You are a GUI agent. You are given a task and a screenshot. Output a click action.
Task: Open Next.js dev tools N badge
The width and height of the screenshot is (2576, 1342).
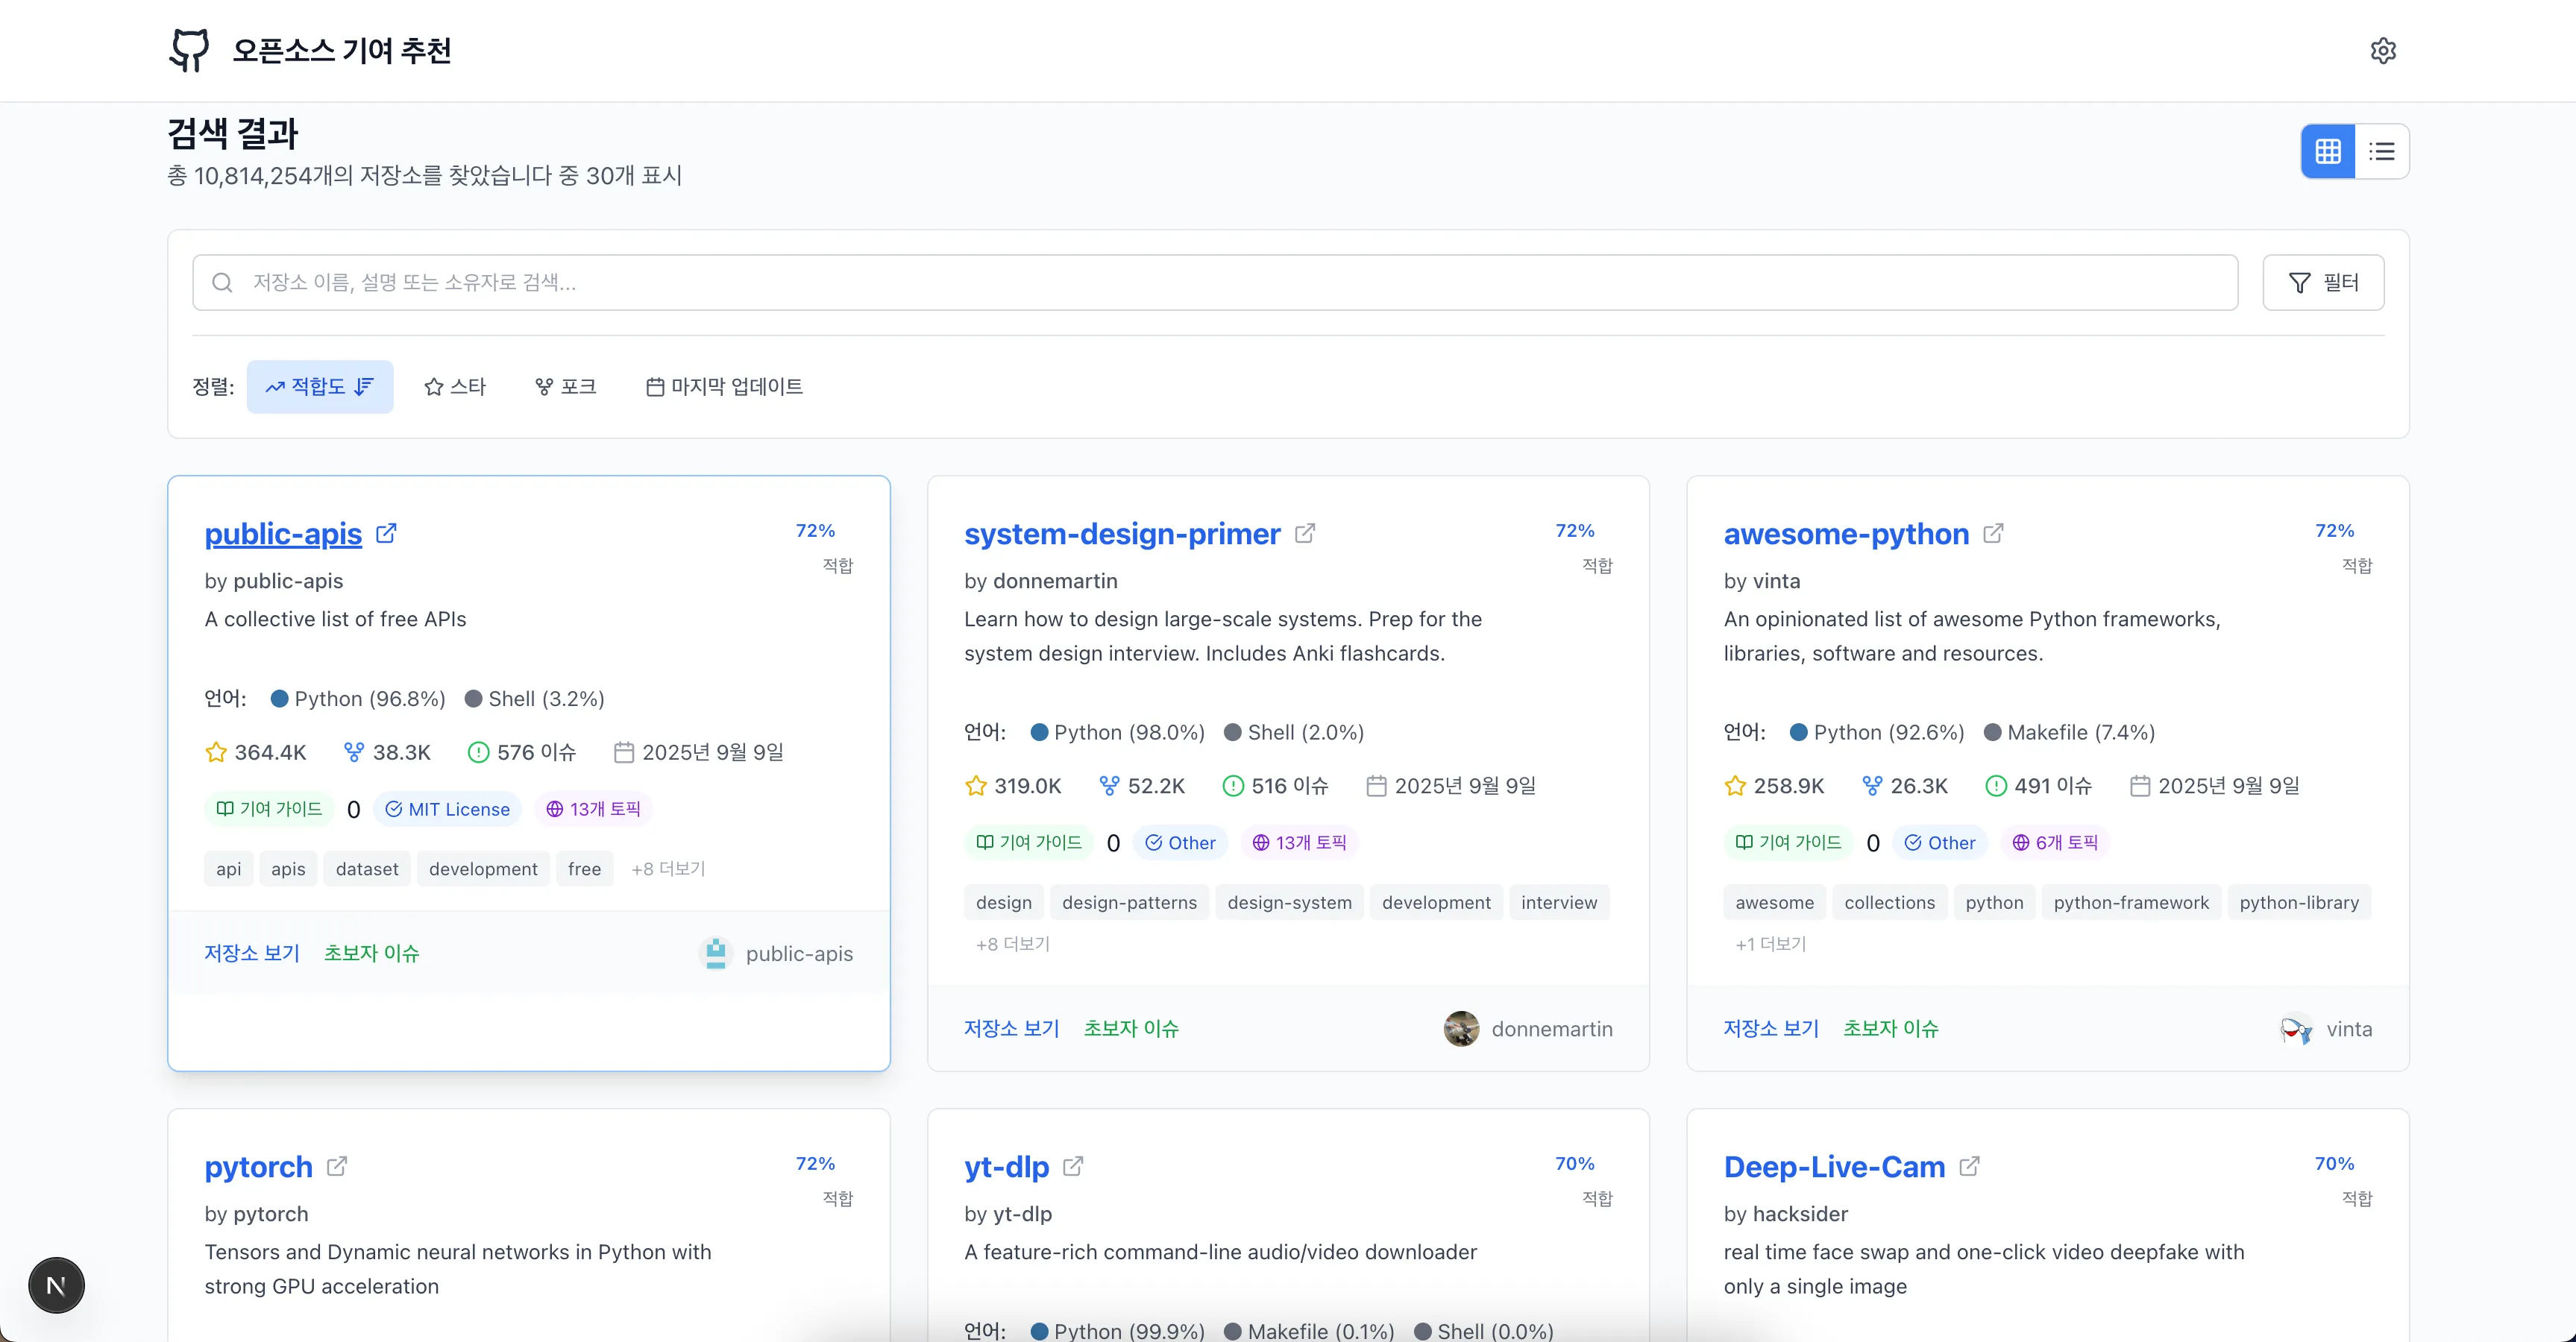[56, 1285]
